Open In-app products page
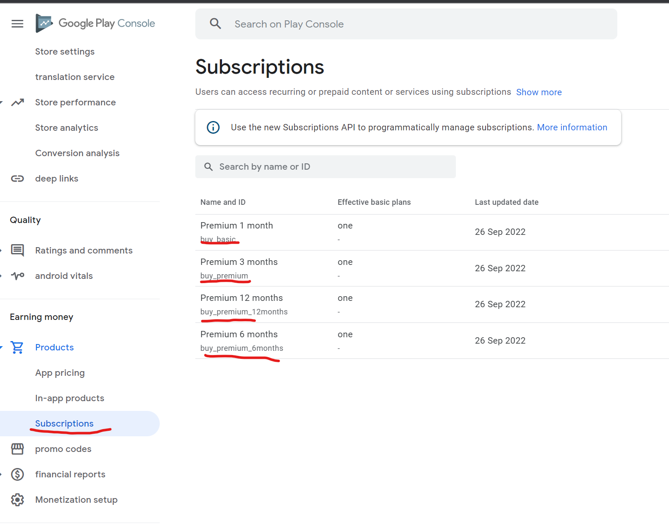Screen dimensions: 669x526 69,398
